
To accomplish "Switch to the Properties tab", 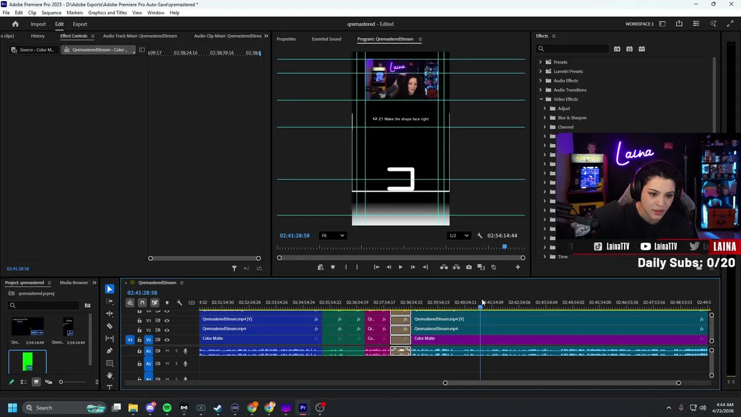I will (286, 39).
